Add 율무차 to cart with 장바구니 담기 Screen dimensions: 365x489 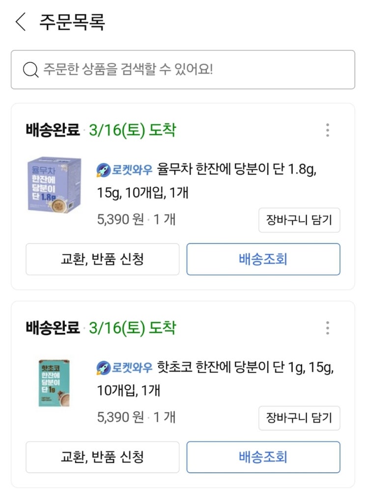[299, 220]
